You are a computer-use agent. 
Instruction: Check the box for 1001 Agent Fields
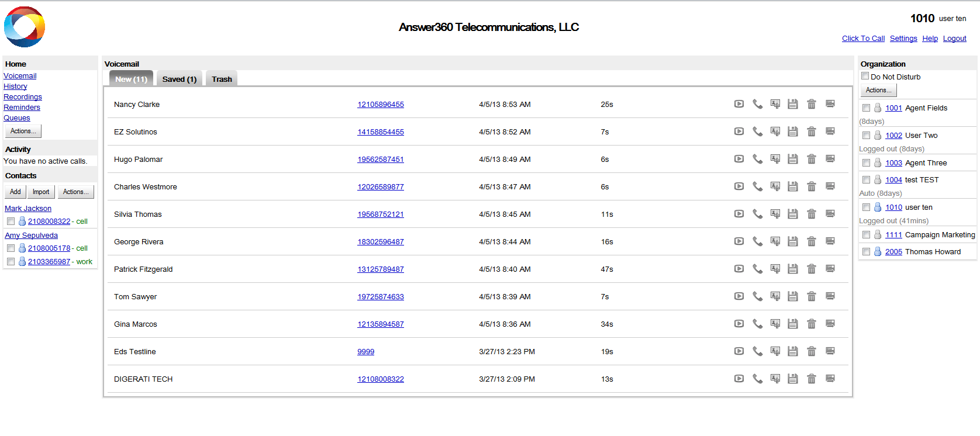[867, 108]
